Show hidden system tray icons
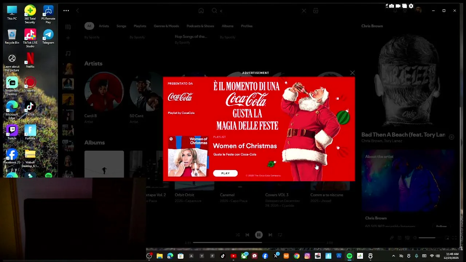 point(393,256)
